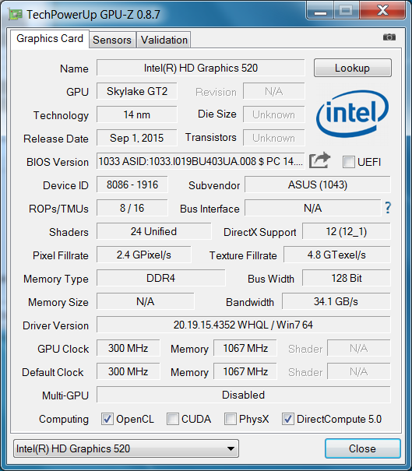This screenshot has height=471, width=412.
Task: Click the BIOS Version text field
Action: pos(200,161)
